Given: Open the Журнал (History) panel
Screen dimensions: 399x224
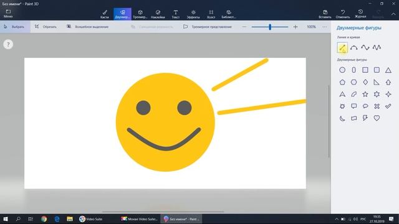Looking at the screenshot, I should click(360, 14).
